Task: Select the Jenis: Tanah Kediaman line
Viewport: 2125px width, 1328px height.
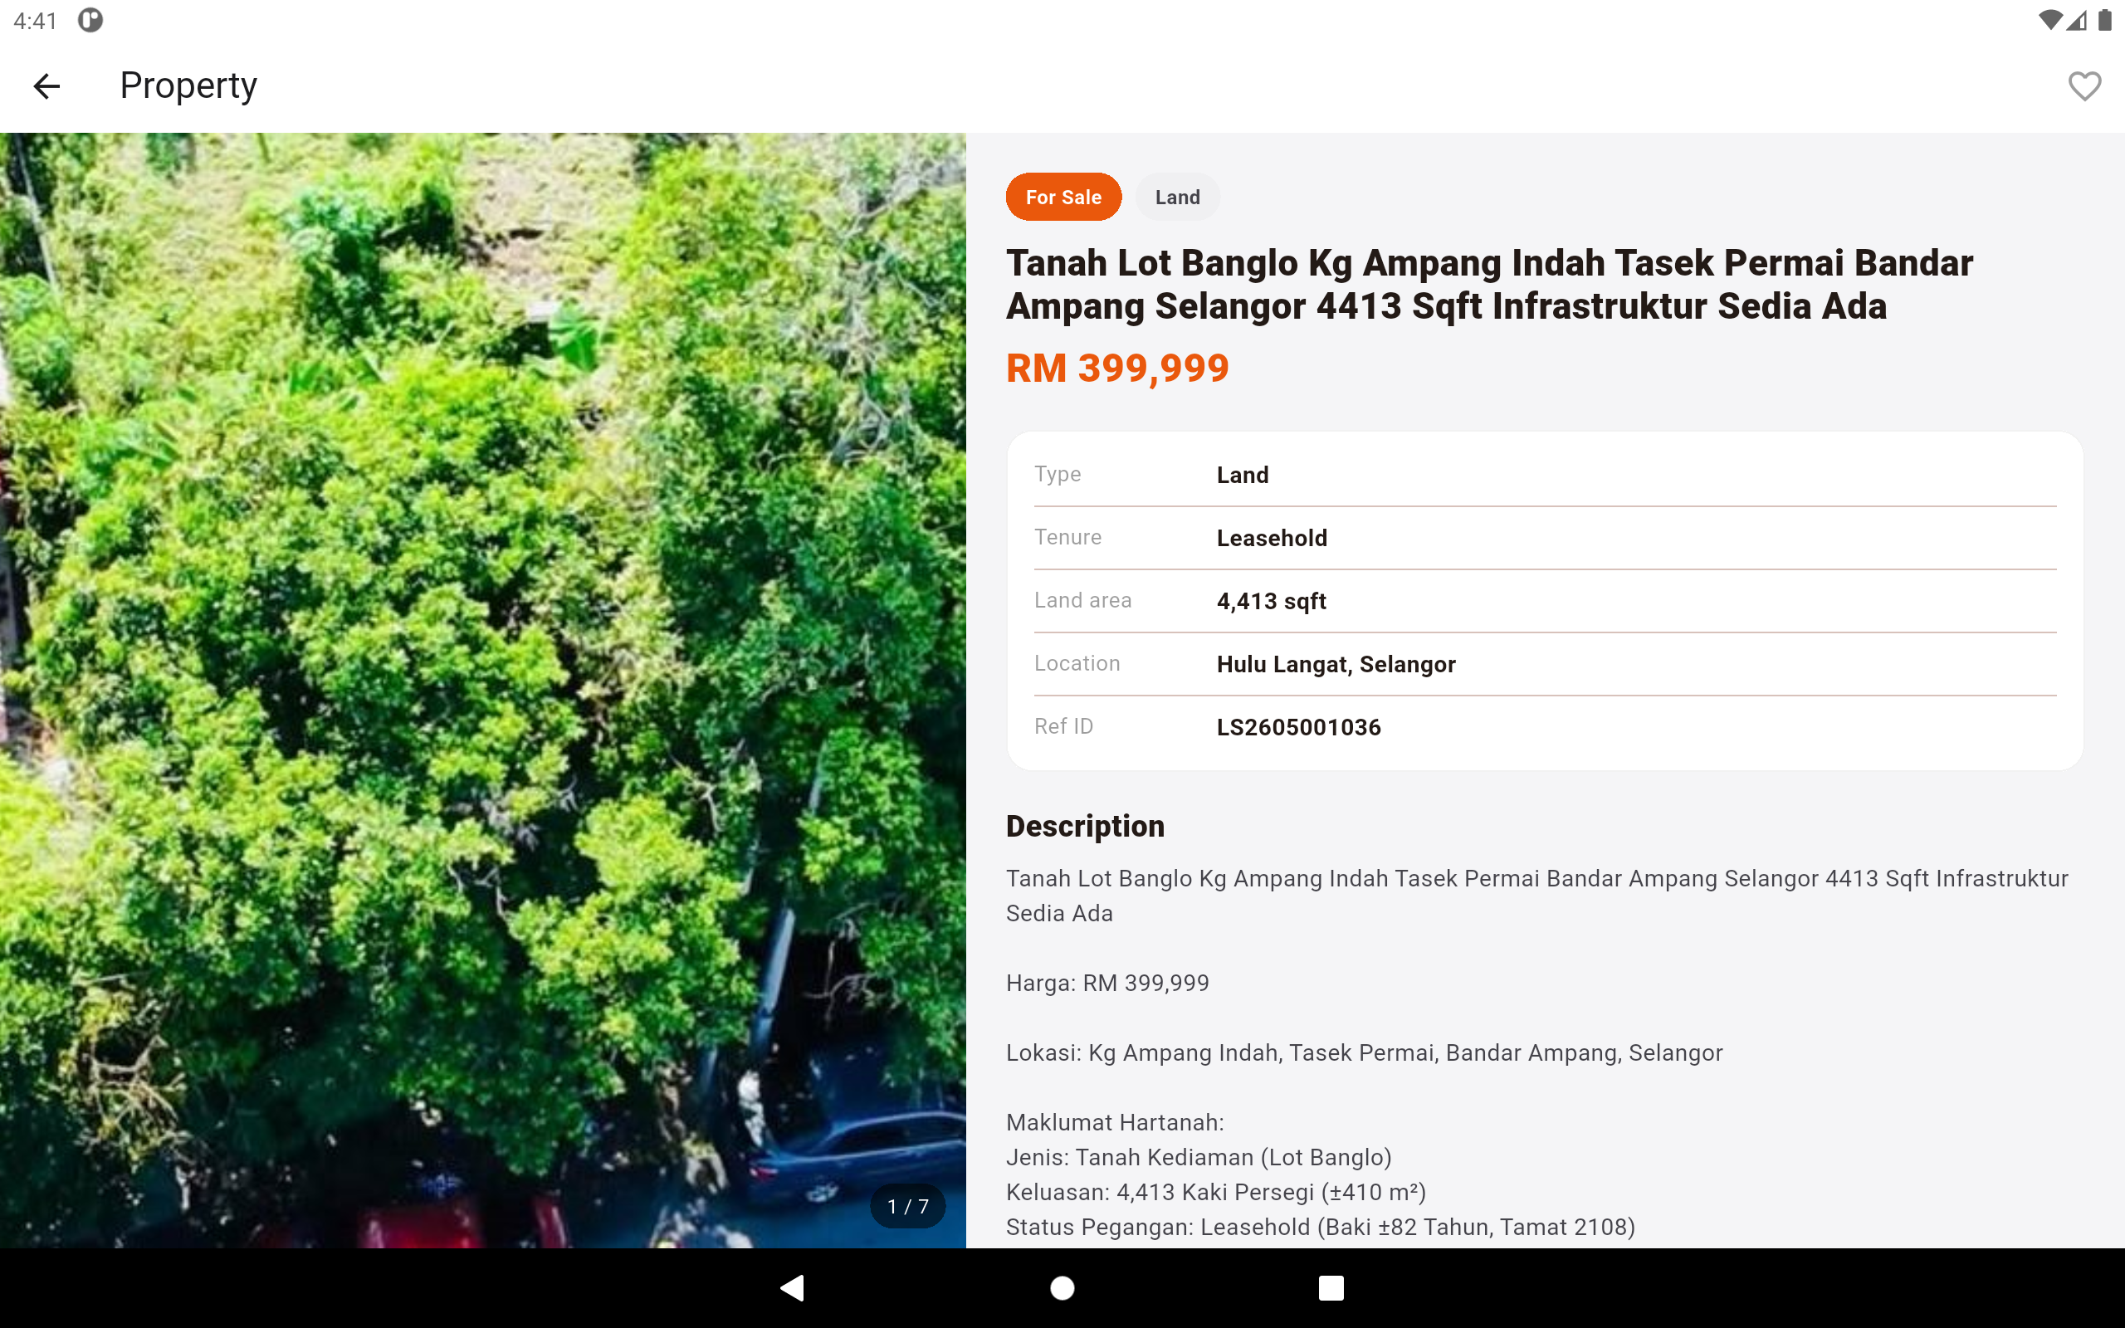Action: pyautogui.click(x=1199, y=1158)
